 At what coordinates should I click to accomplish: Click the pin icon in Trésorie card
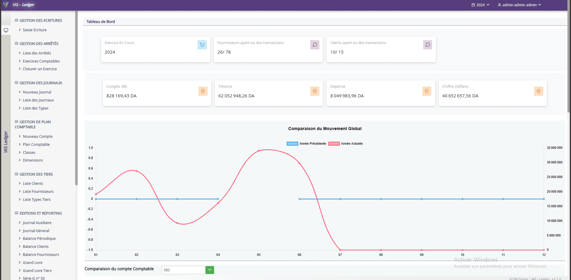tap(315, 91)
